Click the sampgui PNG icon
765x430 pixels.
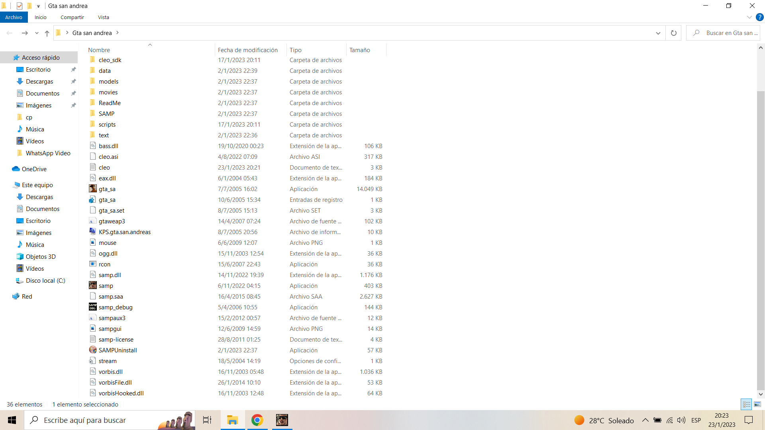(92, 328)
